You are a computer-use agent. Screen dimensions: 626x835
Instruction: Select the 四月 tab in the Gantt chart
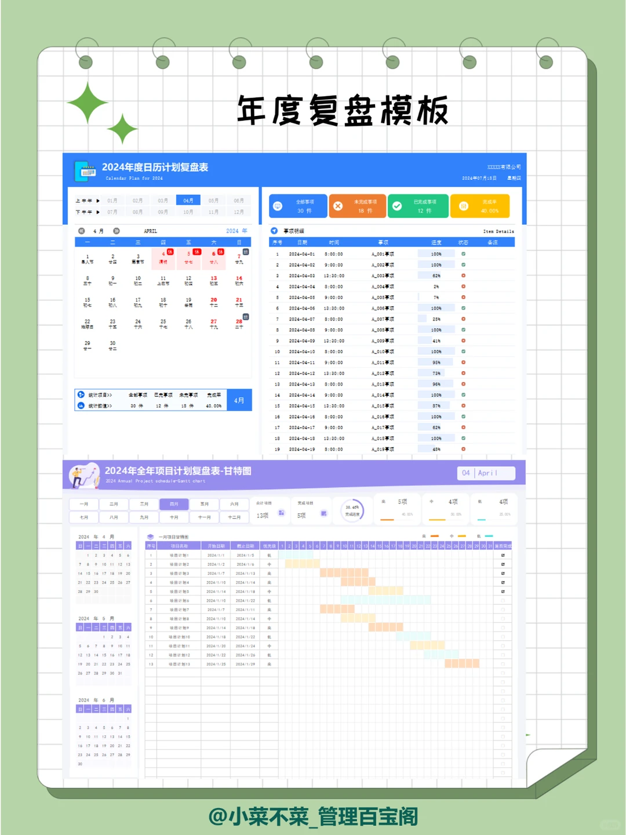click(x=174, y=503)
